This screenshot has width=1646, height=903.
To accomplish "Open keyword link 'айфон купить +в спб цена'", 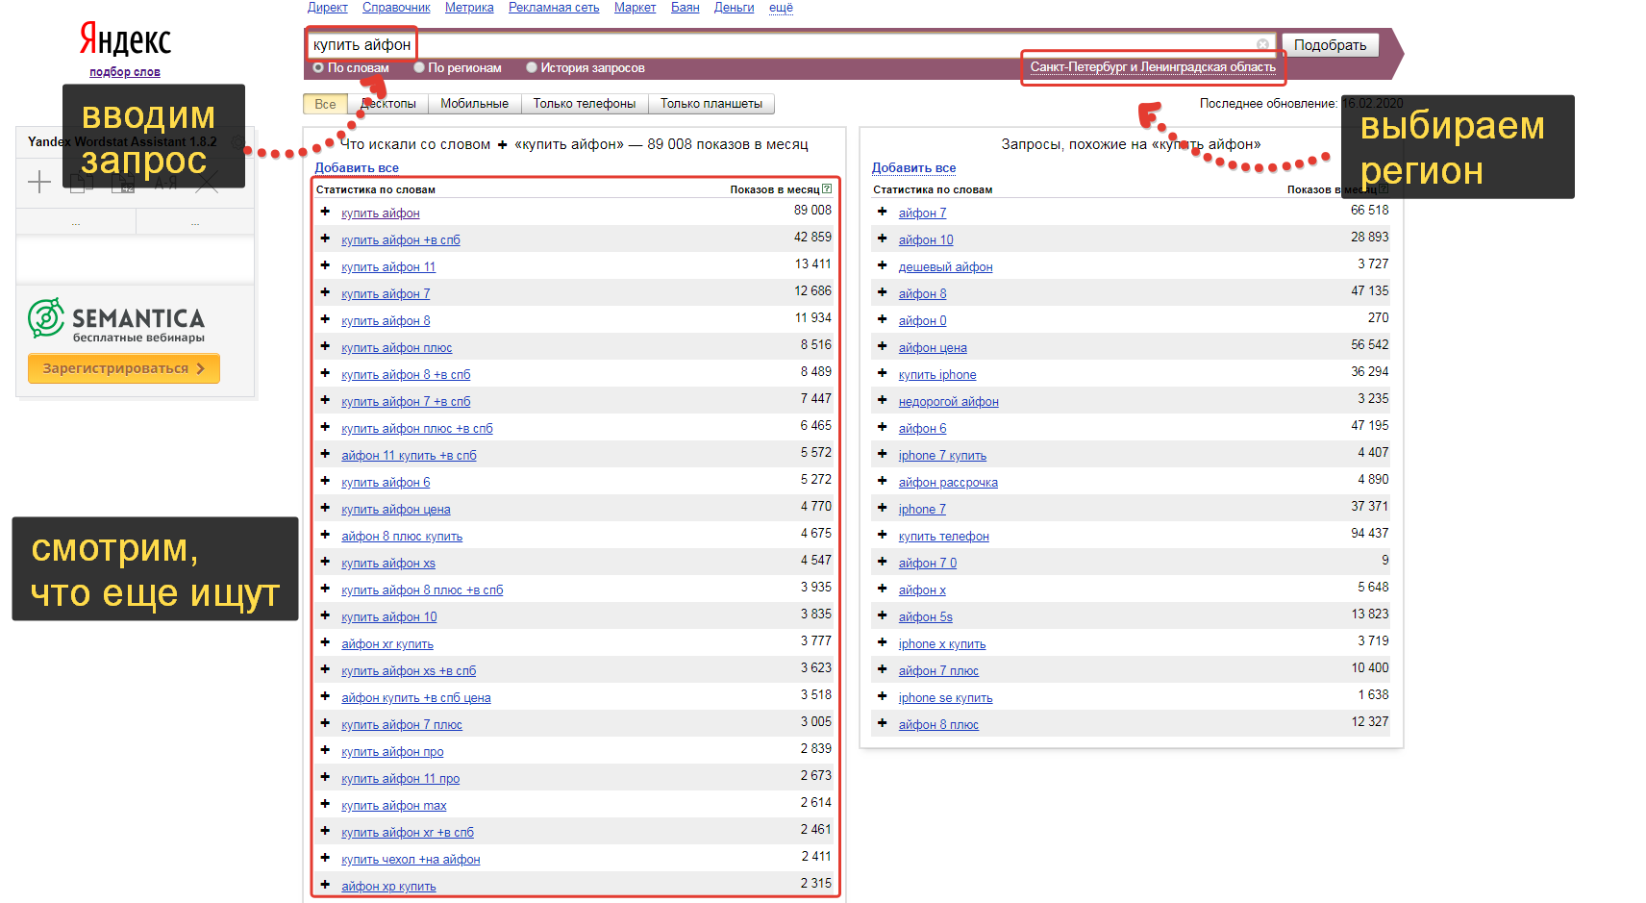I will (415, 698).
